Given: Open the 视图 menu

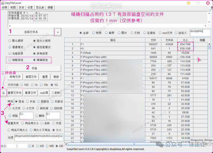Looking at the screenshot, I should click(x=13, y=7).
